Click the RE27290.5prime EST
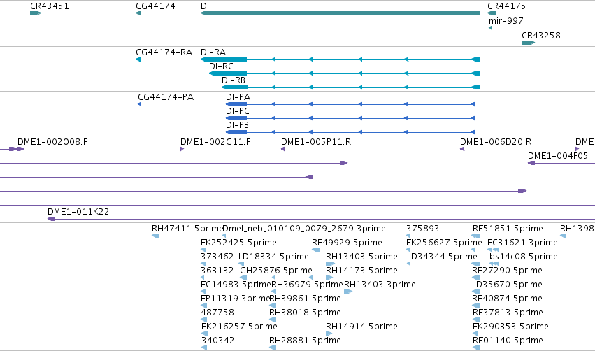This screenshot has height=351, width=595. [x=476, y=278]
